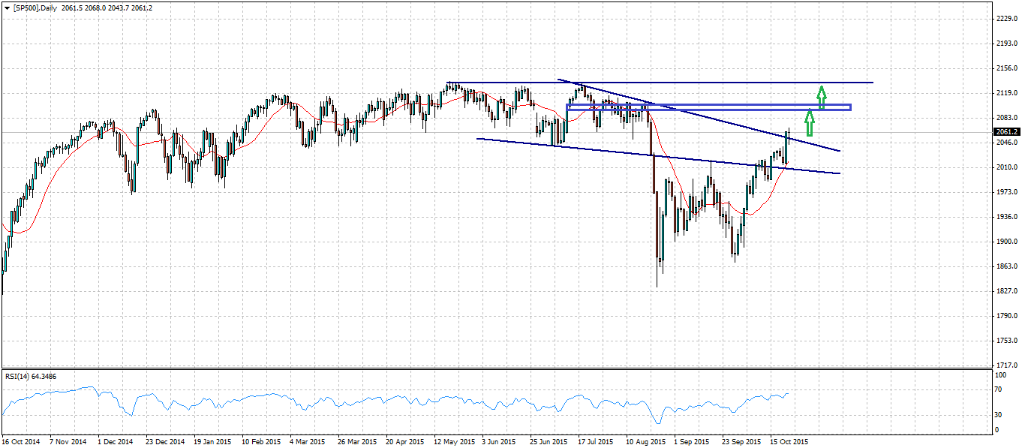The width and height of the screenshot is (1022, 448).
Task: Open the chart menu triangle beside [SP500],Daily
Action: [7, 7]
